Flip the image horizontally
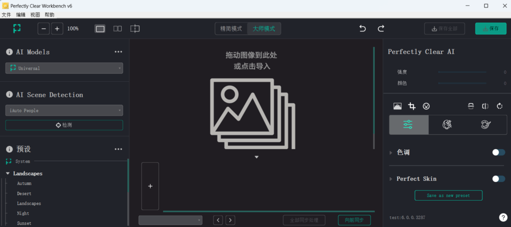 pos(485,106)
